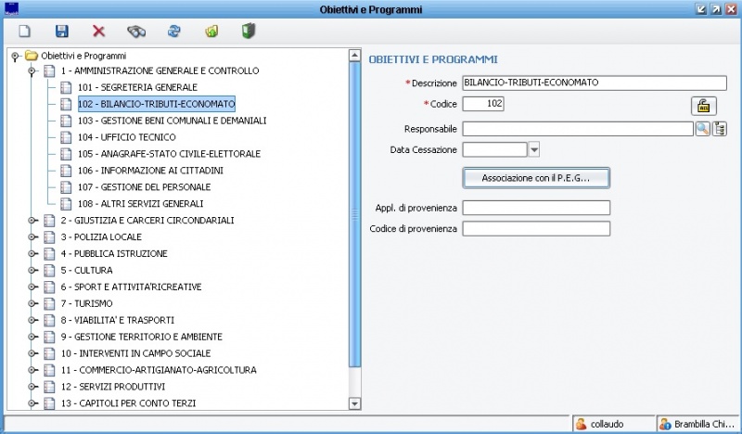This screenshot has height=434, width=742.
Task: Collapse the root Obiettivi e Programmi node
Action: (15, 57)
